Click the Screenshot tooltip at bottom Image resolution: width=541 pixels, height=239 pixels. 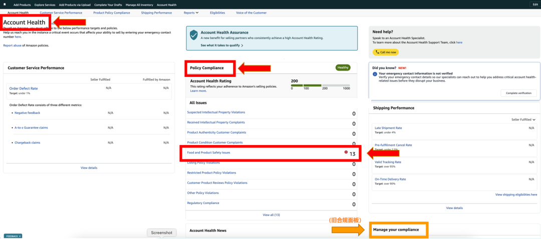[x=161, y=233]
